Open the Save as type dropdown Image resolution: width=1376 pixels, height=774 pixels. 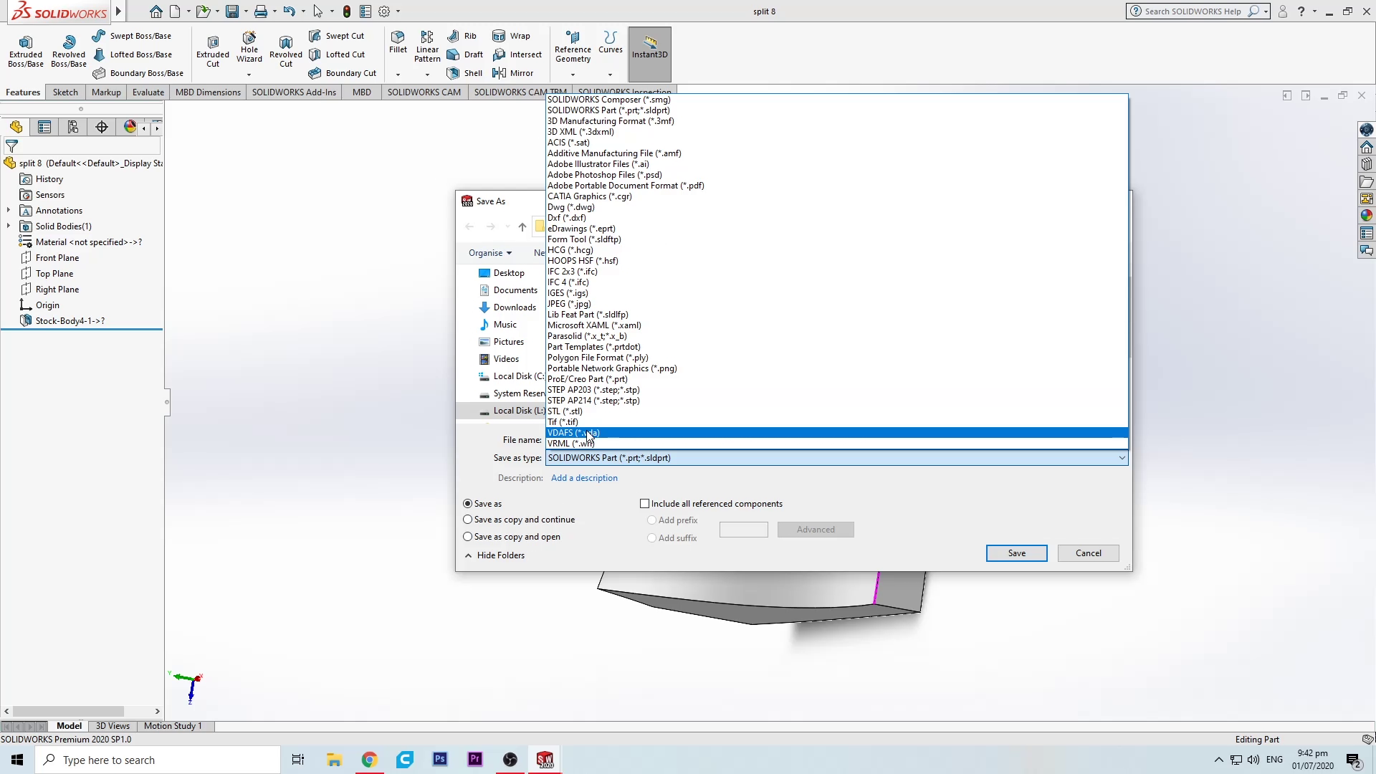[x=837, y=458]
